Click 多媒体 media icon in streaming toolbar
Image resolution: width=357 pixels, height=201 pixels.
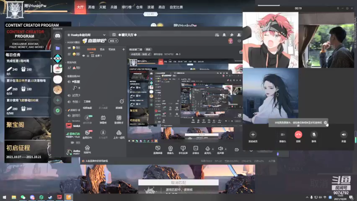click(x=196, y=150)
